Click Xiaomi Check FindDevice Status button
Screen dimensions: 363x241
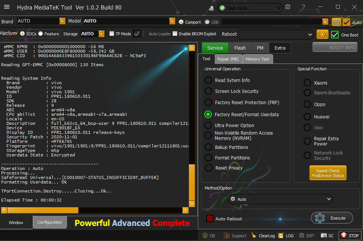coord(328,173)
